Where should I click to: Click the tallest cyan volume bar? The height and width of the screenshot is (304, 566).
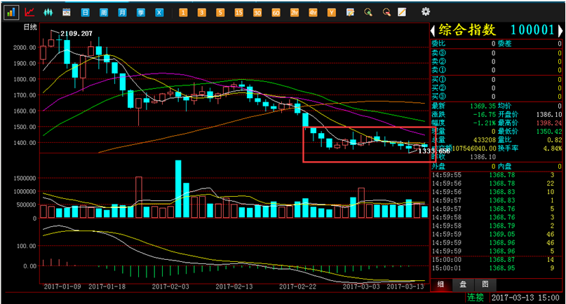pyautogui.click(x=178, y=188)
